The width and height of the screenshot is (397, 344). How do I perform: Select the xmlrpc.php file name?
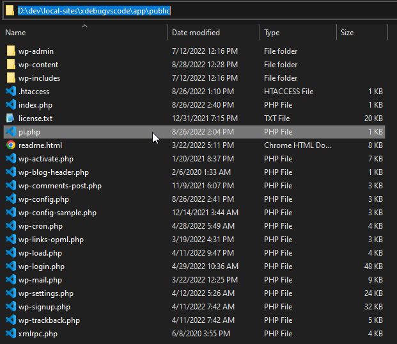click(x=38, y=334)
